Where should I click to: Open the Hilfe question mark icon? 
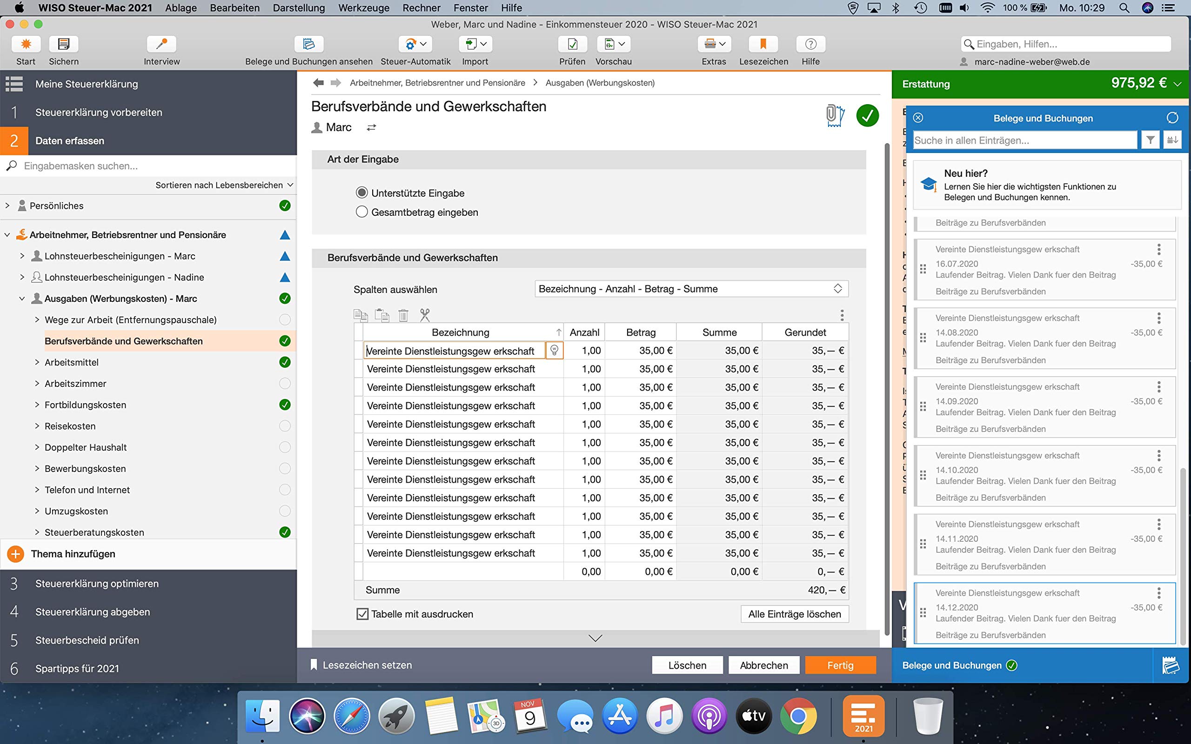(x=810, y=44)
